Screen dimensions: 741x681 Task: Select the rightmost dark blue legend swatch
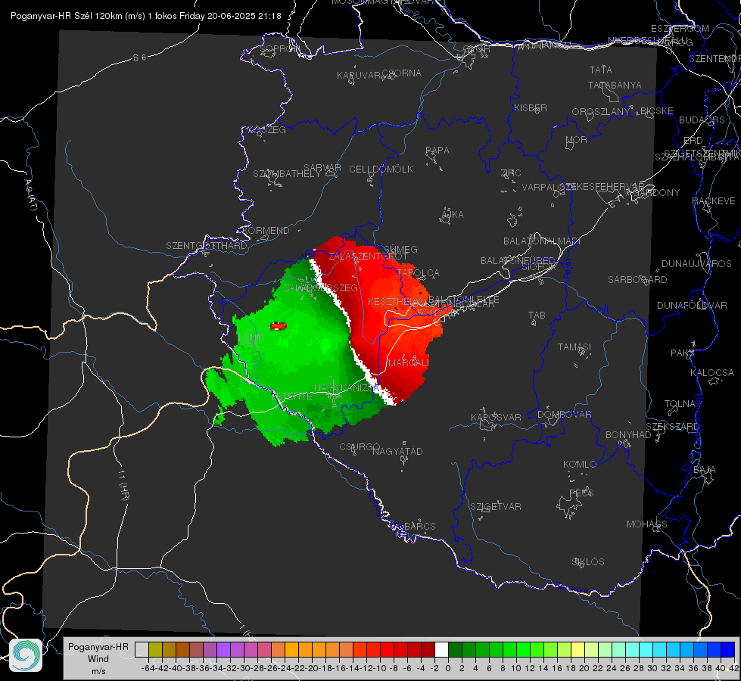(x=728, y=649)
